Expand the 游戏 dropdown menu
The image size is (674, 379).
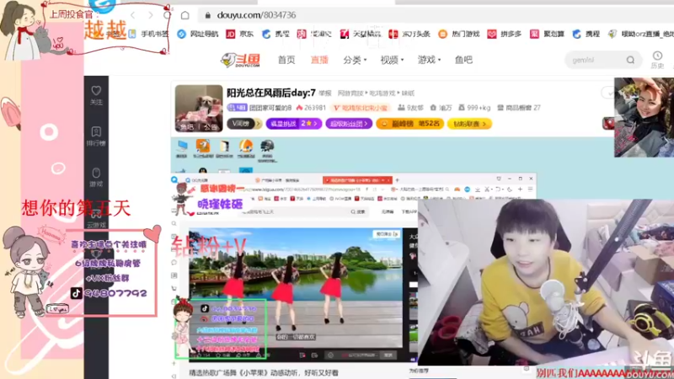click(429, 60)
